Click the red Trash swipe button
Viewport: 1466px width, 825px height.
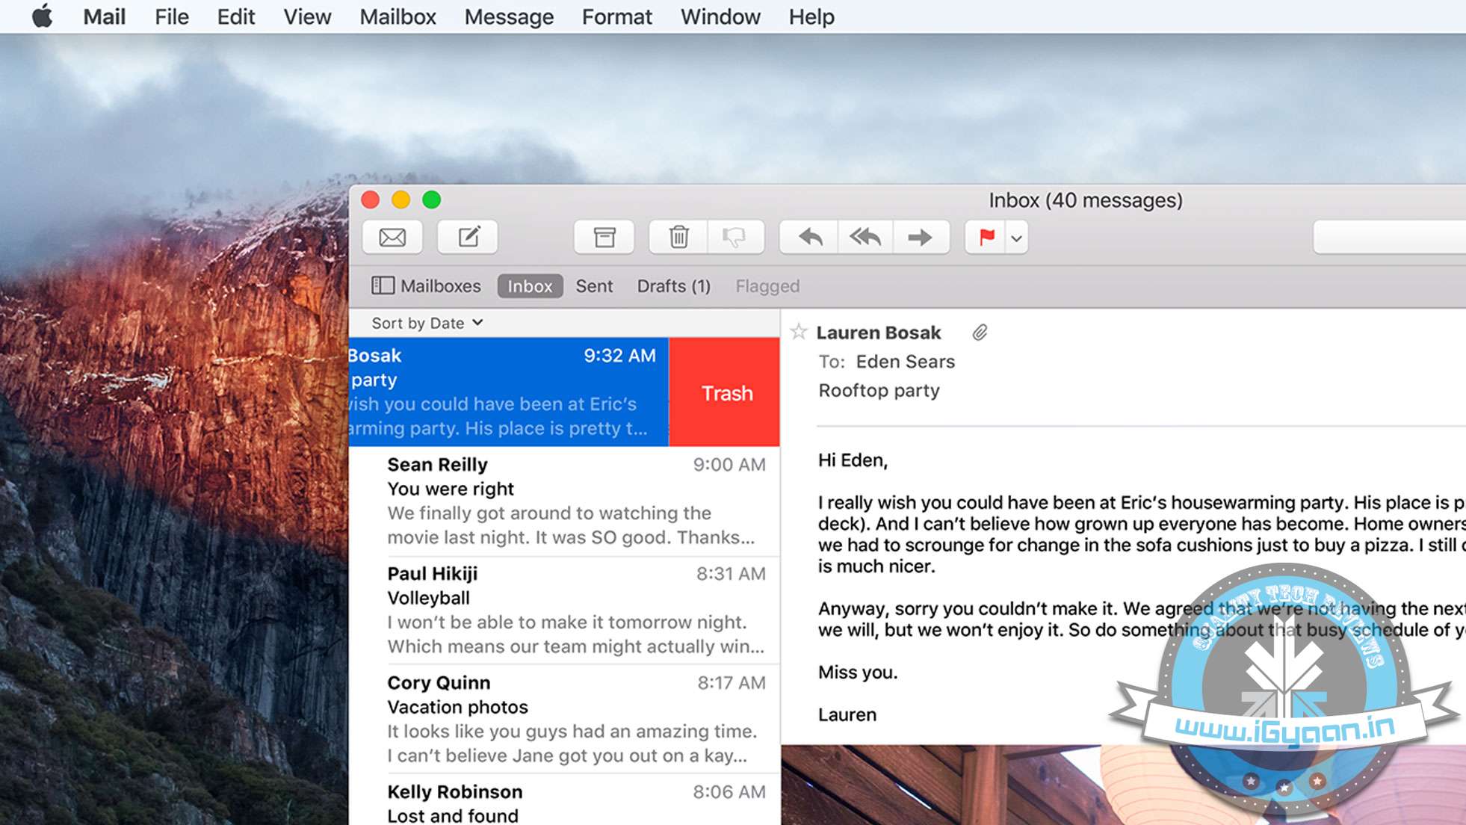click(725, 393)
